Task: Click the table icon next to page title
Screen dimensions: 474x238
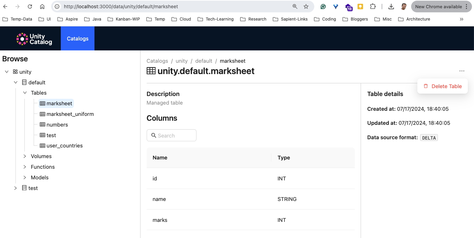Action: (x=151, y=71)
